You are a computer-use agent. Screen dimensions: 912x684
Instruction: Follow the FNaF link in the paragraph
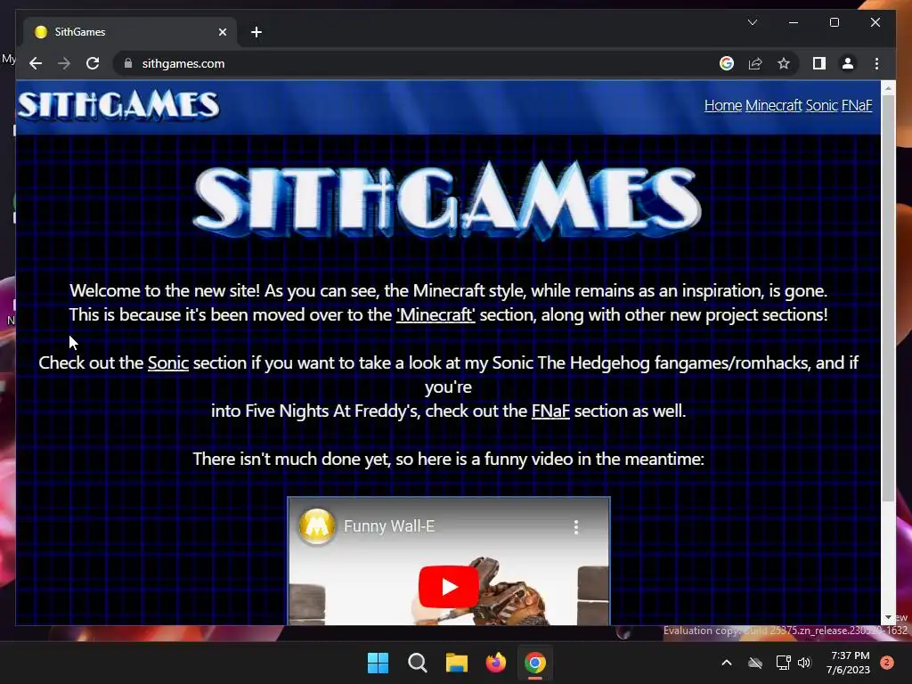[550, 411]
